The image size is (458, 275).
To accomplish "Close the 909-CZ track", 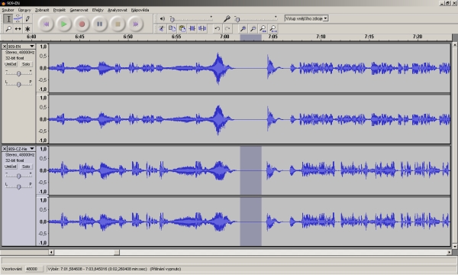I will [5, 149].
